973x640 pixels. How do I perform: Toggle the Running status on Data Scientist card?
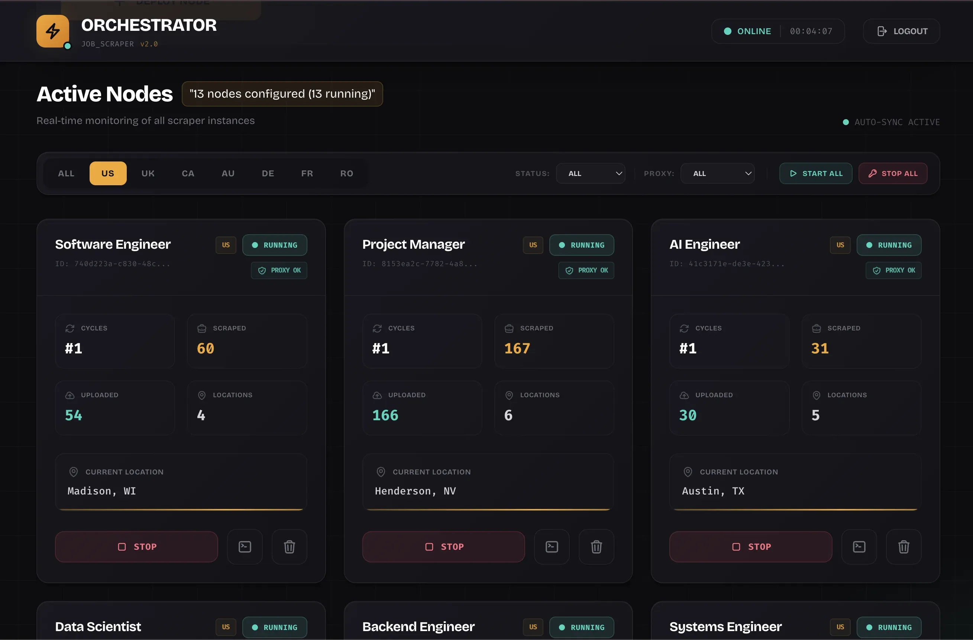click(274, 627)
